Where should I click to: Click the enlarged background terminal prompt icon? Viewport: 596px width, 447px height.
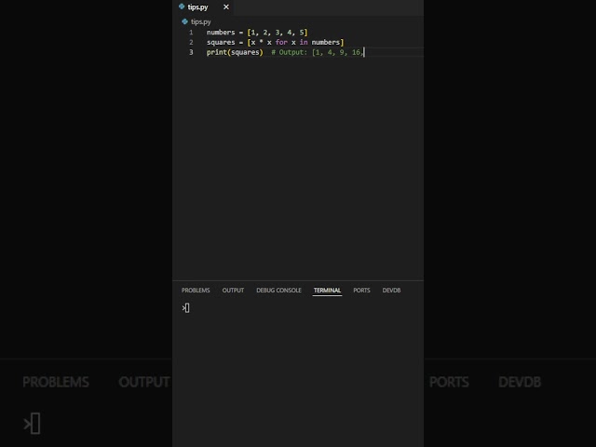pyautogui.click(x=32, y=423)
